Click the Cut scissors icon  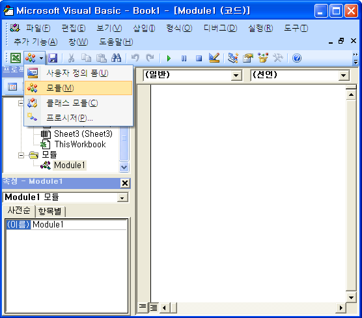click(x=71, y=58)
